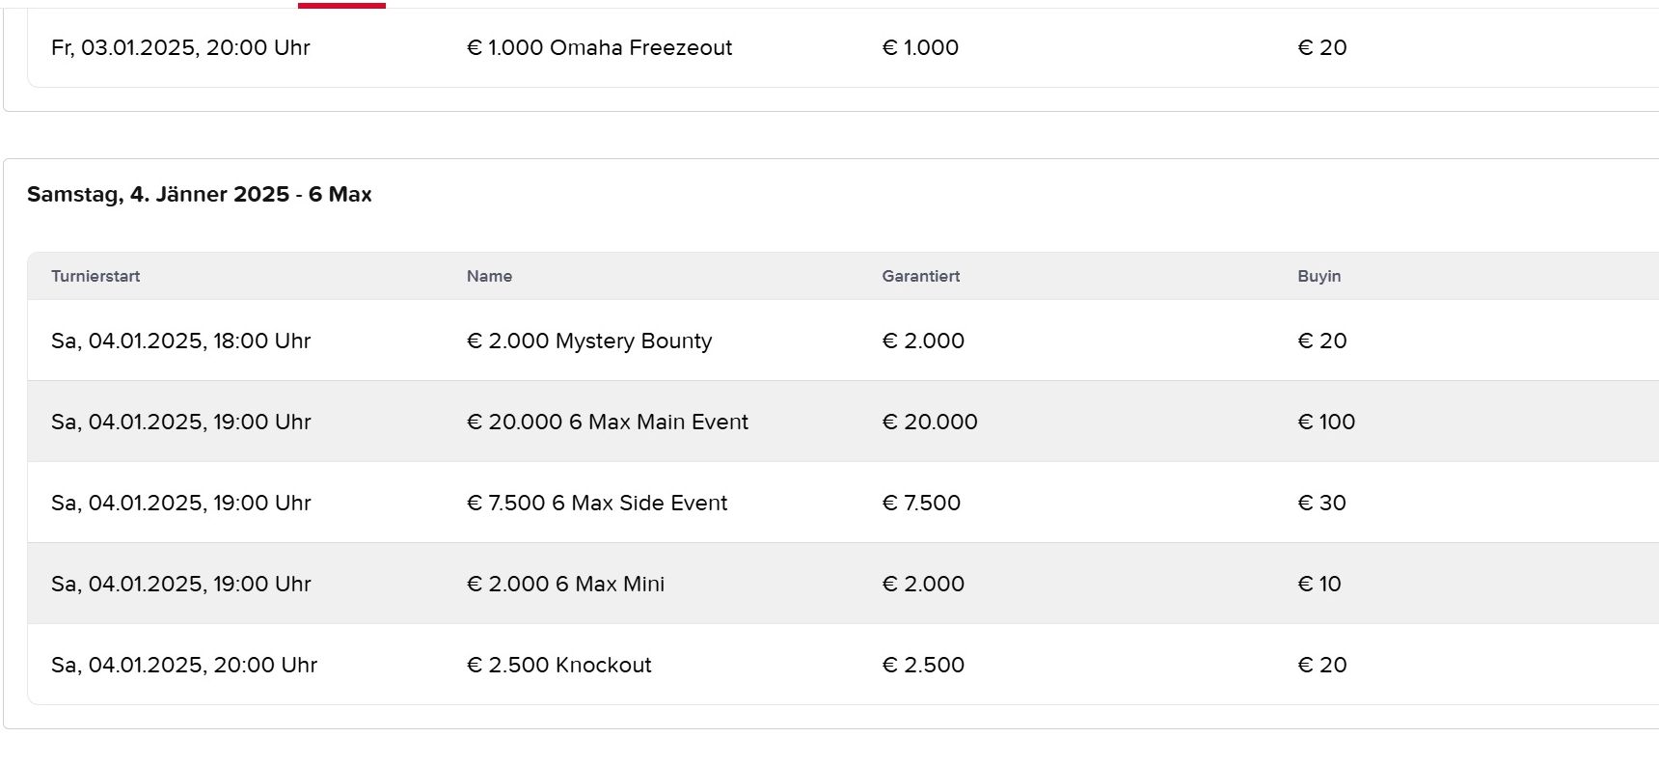Click the Garantiert column header

pos(920,276)
